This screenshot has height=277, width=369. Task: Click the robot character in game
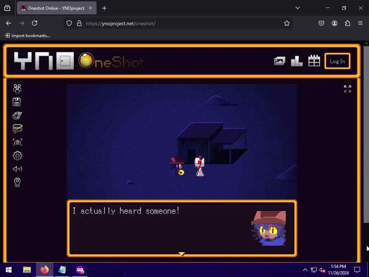(200, 166)
